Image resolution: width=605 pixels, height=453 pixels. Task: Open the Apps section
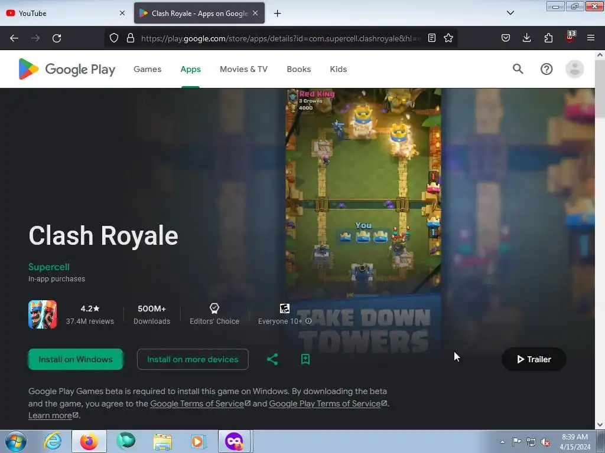(x=191, y=69)
